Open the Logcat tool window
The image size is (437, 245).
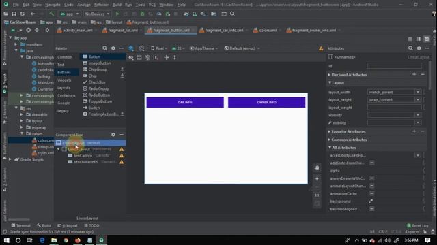pos(67,225)
